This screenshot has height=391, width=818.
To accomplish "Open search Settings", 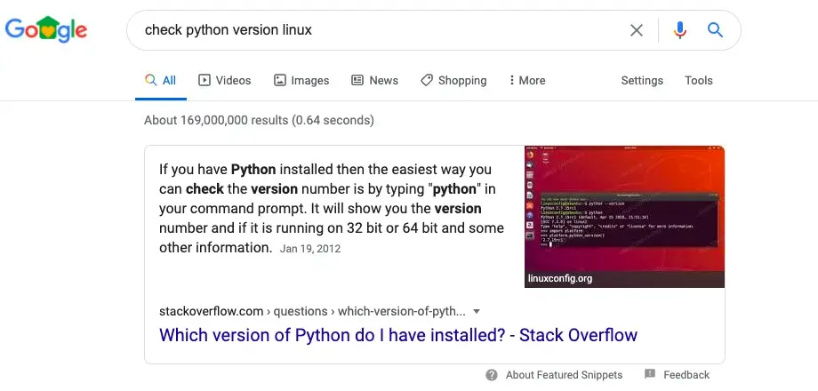I will (642, 80).
